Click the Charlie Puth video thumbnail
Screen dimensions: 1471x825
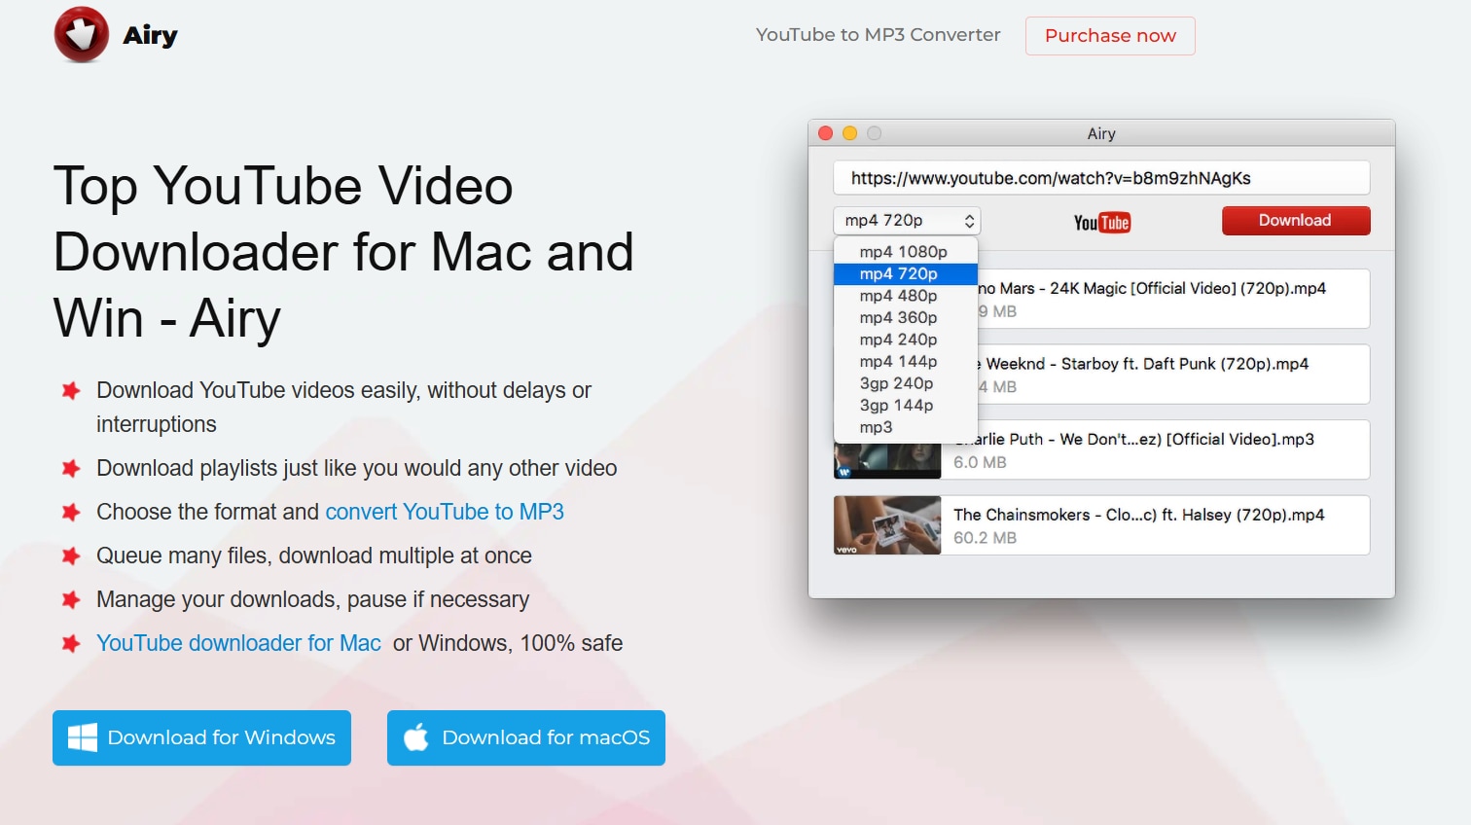point(887,461)
